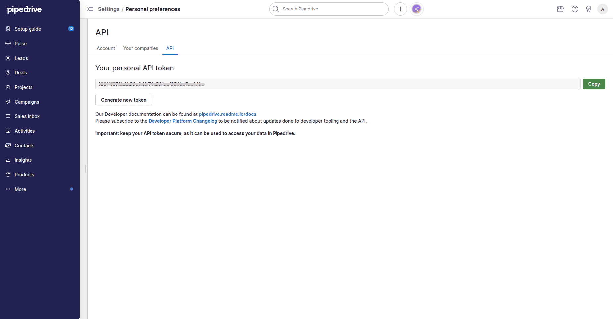Open the AI assistant sparkle icon
The image size is (613, 319).
pos(417,9)
